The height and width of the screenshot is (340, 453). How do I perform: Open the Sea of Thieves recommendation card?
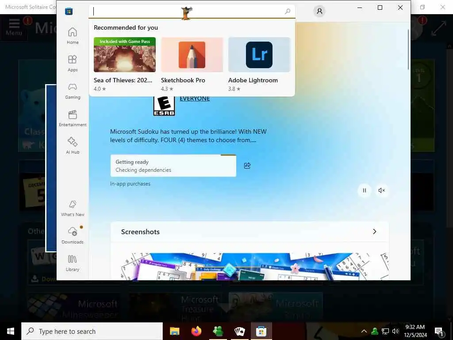[x=124, y=64]
